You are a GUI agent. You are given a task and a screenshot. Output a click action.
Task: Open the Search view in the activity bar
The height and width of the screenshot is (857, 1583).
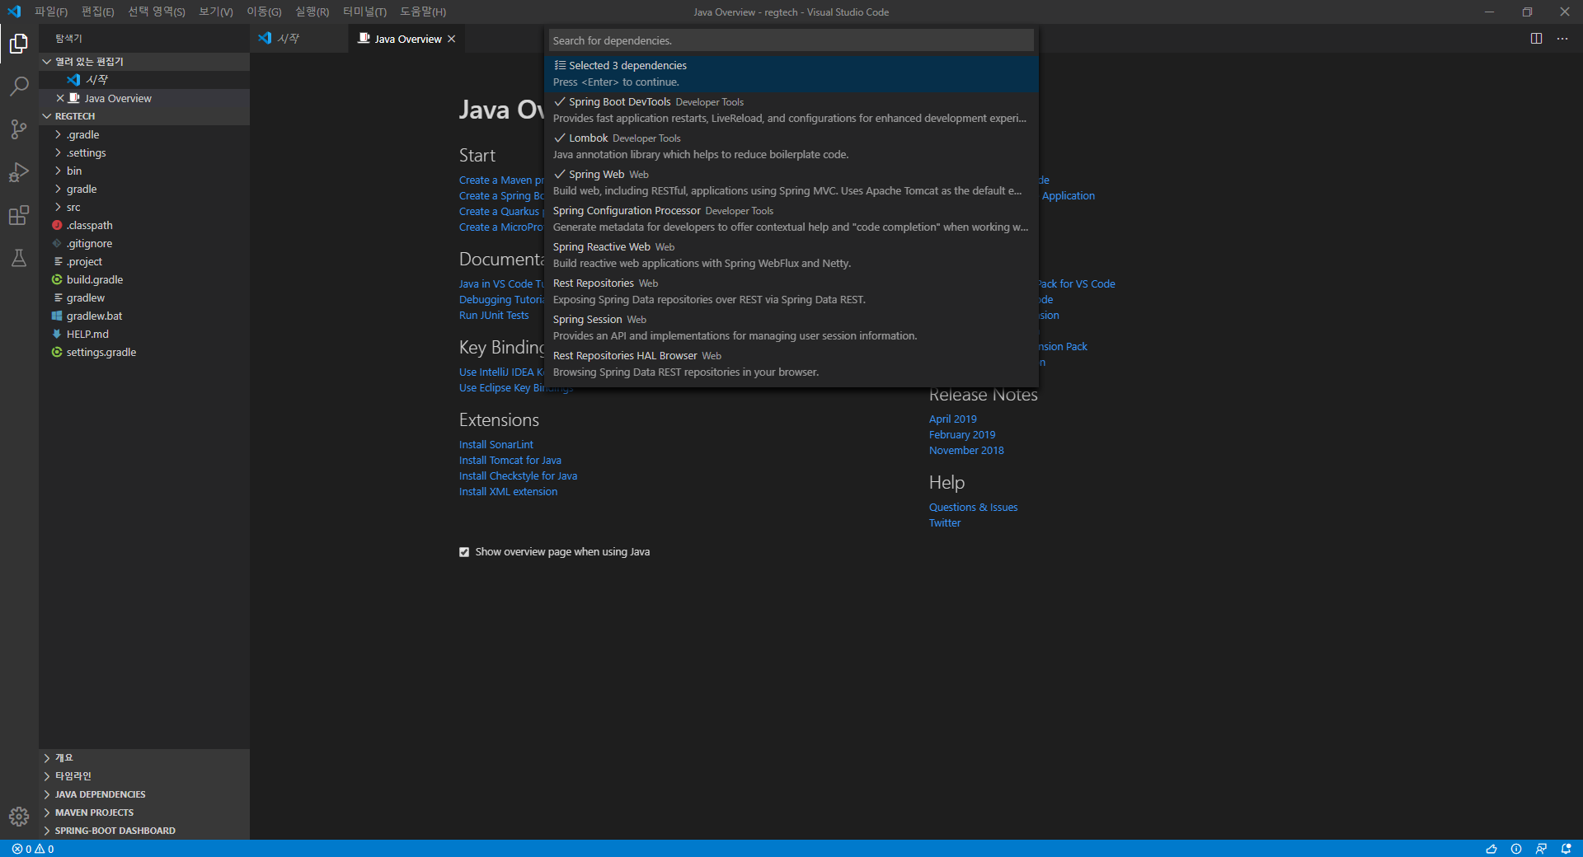[x=18, y=87]
